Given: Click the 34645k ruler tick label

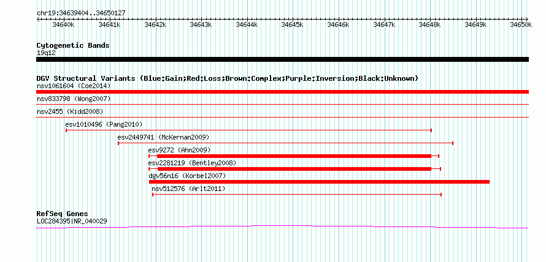Looking at the screenshot, I should (293, 24).
